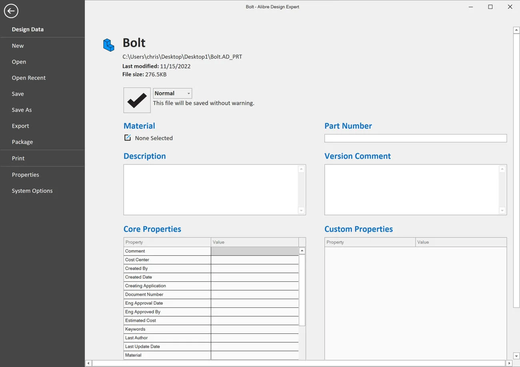This screenshot has width=520, height=367.
Task: Click the large checkmark status icon
Action: (x=137, y=100)
